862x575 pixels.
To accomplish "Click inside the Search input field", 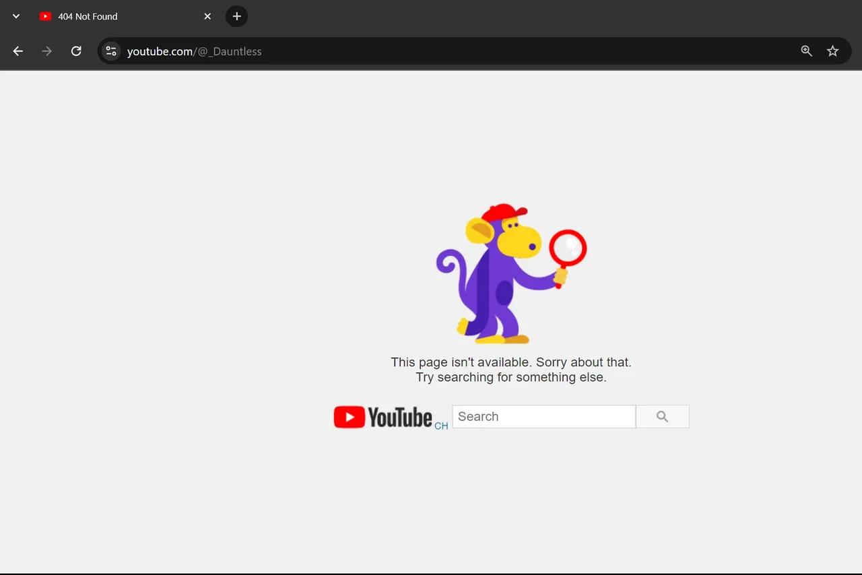I will 543,416.
